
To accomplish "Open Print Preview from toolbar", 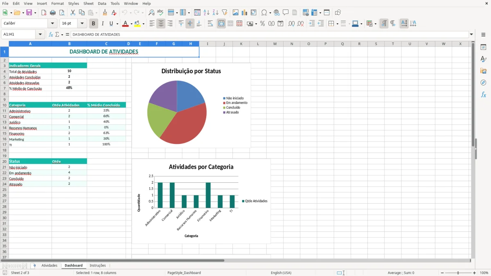I will click(x=62, y=13).
